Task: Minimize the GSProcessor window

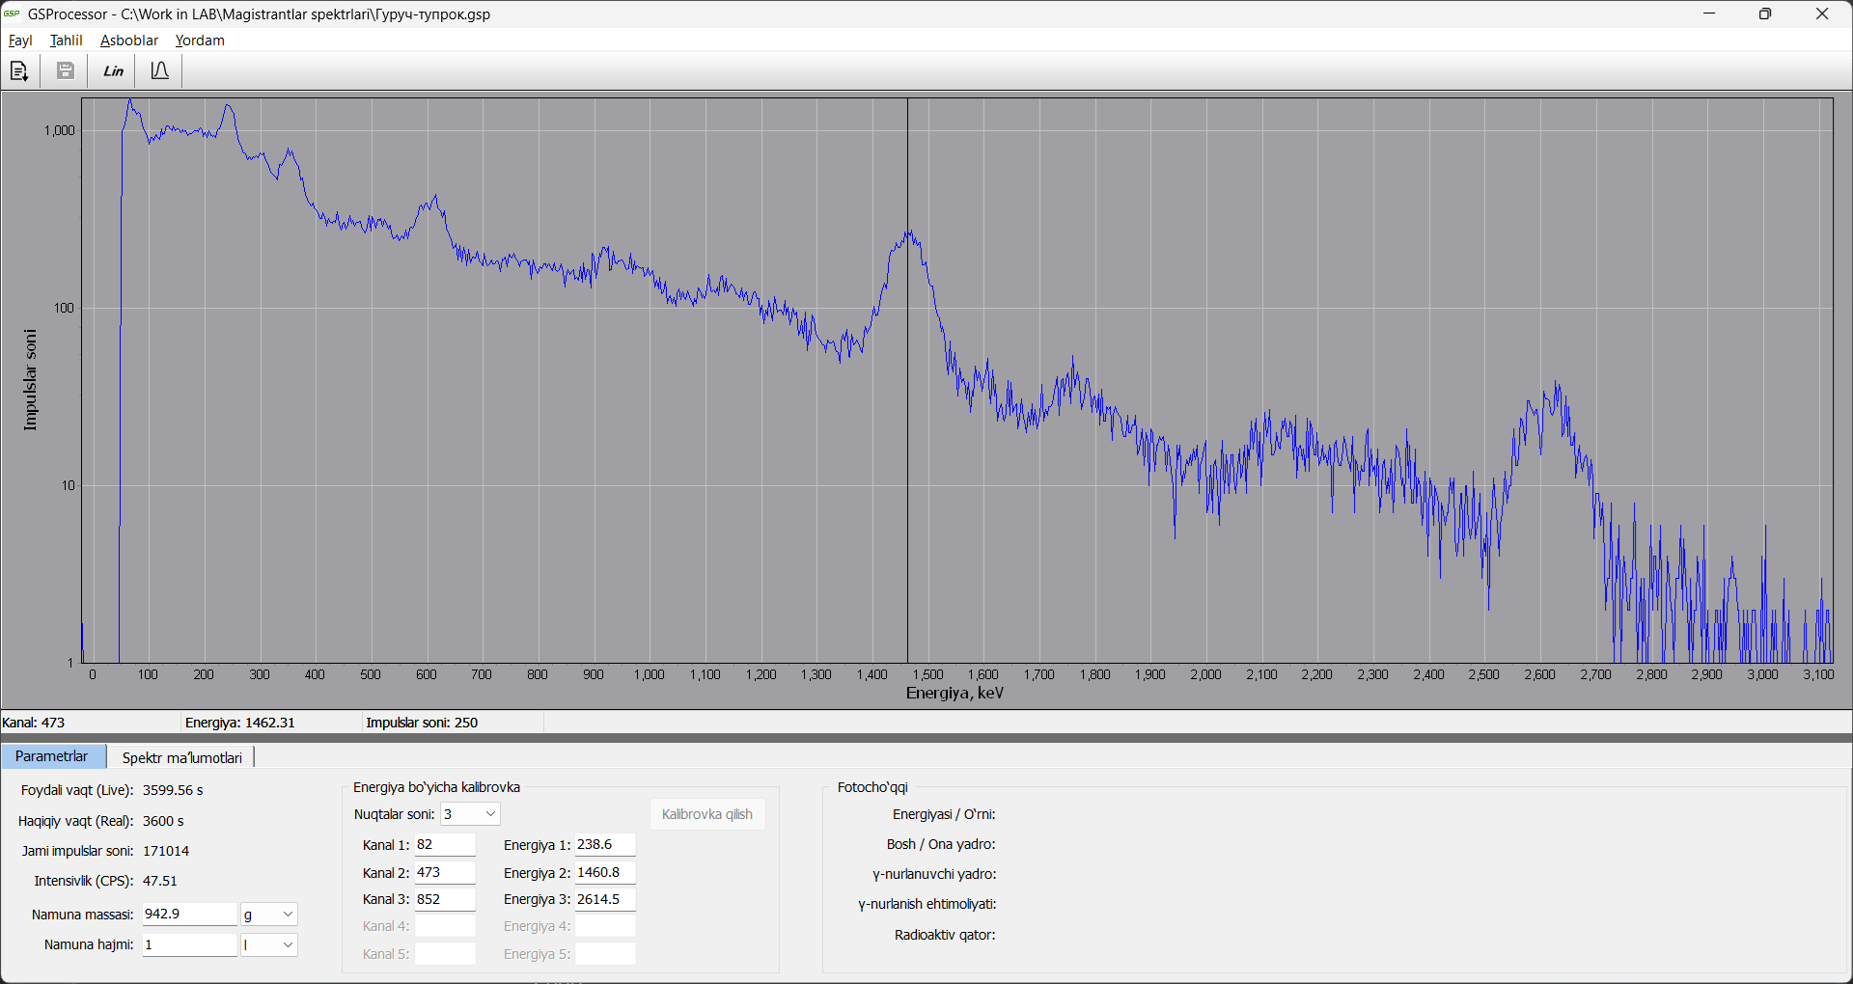Action: 1709,14
